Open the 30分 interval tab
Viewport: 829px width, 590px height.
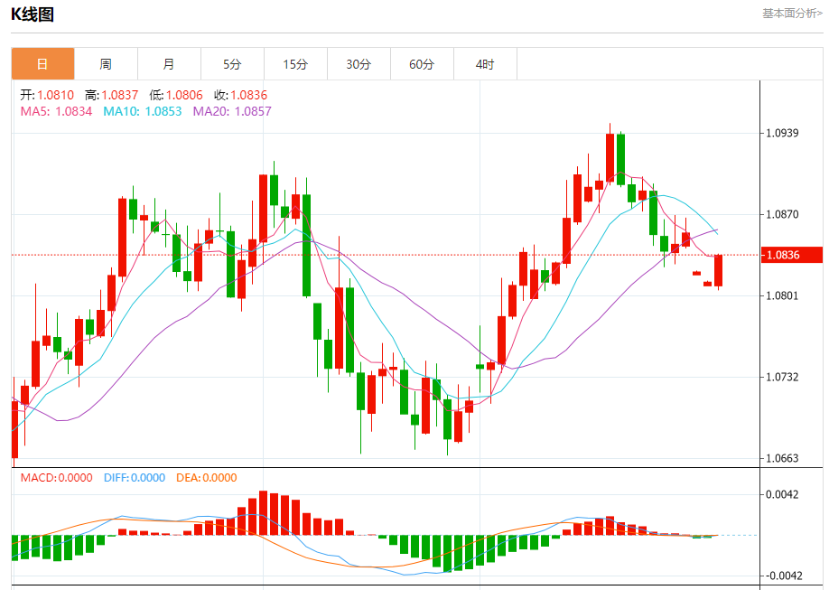coord(359,64)
